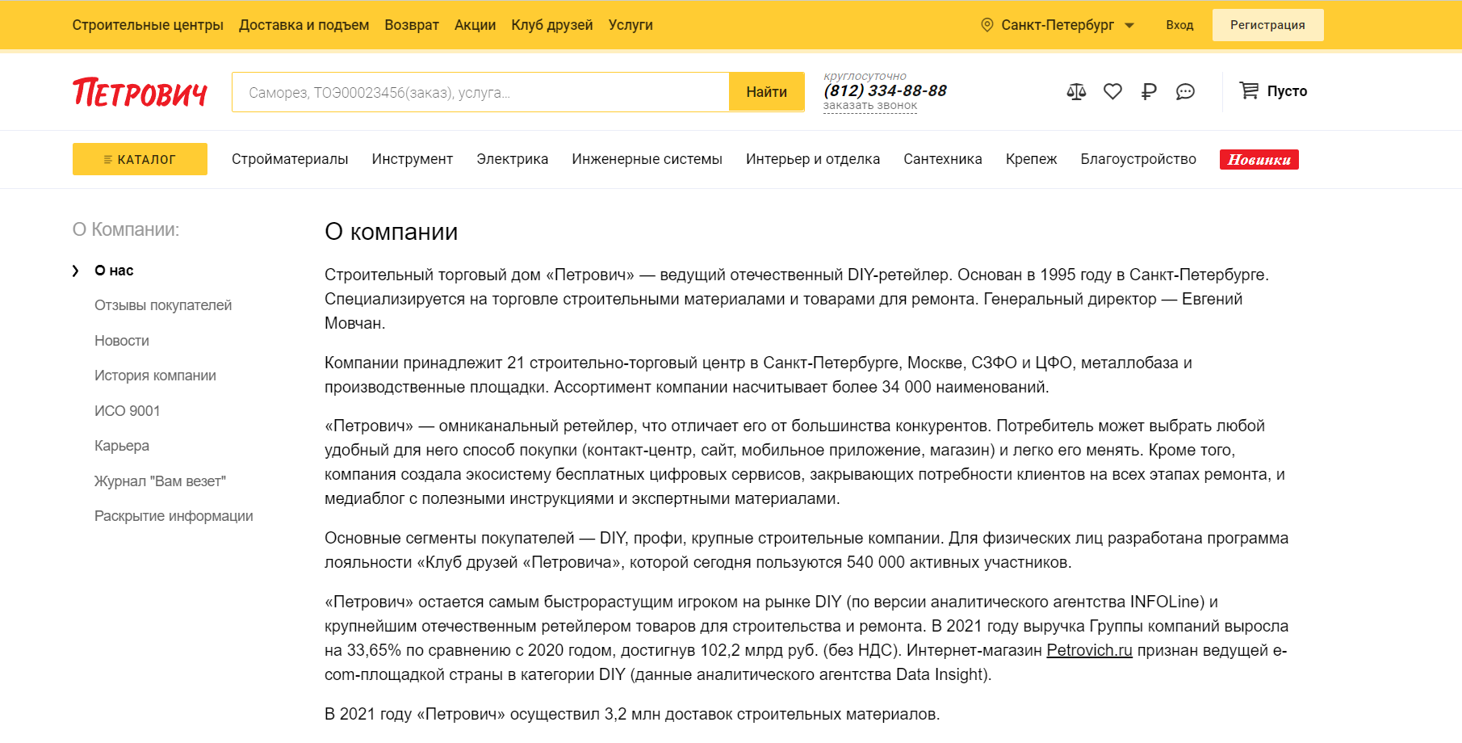Select the Инструмент category
This screenshot has height=743, width=1462.
[x=413, y=159]
